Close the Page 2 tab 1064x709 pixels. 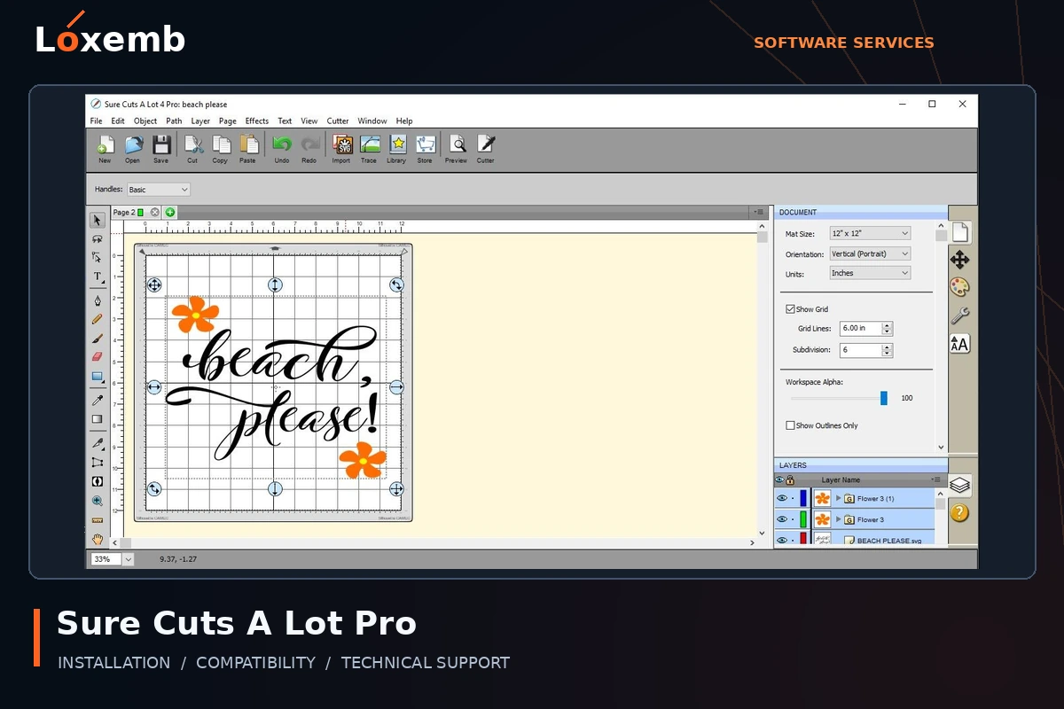[154, 213]
